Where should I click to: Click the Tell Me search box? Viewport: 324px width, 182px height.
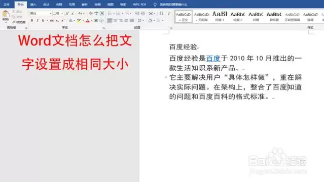(x=173, y=5)
